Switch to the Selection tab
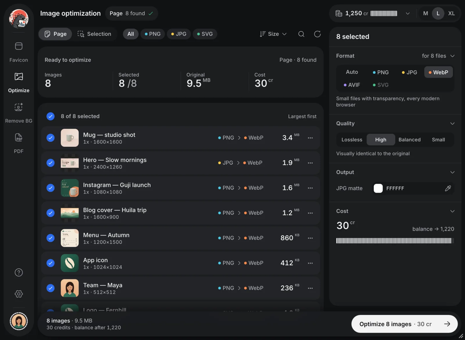465x340 pixels. 94,34
